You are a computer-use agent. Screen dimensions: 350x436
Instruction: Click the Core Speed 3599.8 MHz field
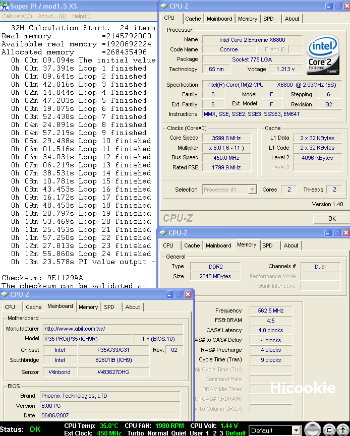226,138
